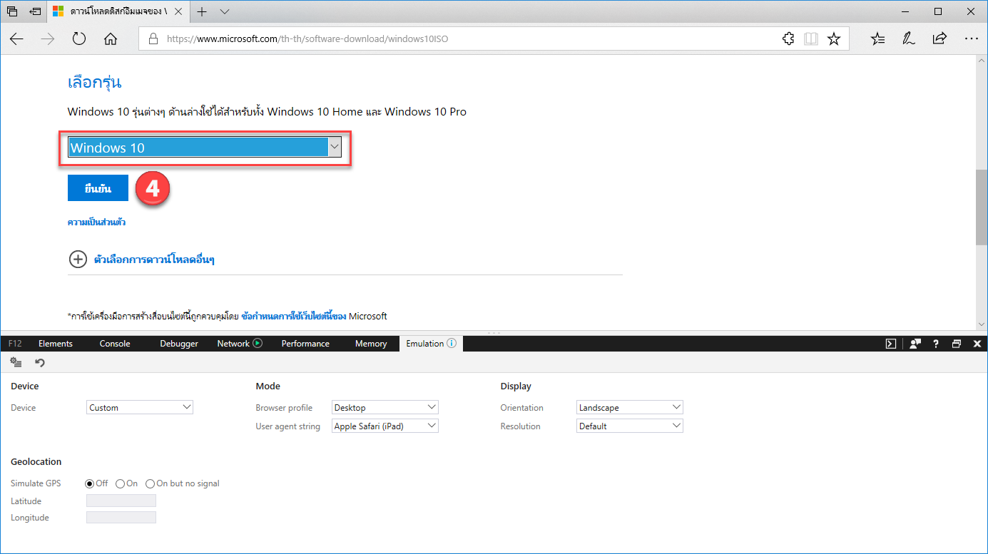Select Simulate GPS Off radio button

click(90, 483)
